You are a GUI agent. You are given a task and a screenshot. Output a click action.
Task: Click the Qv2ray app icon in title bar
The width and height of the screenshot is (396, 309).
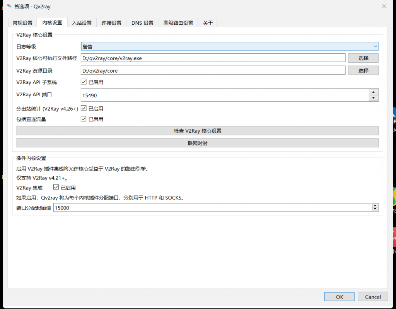click(x=9, y=6)
